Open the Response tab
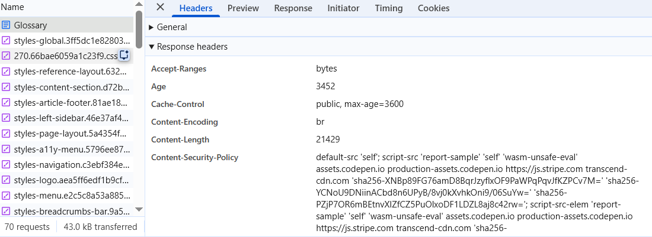Image resolution: width=652 pixels, height=237 pixels. coord(293,8)
